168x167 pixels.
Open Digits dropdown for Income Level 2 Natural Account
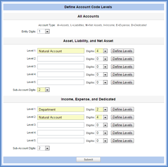tap(101, 117)
